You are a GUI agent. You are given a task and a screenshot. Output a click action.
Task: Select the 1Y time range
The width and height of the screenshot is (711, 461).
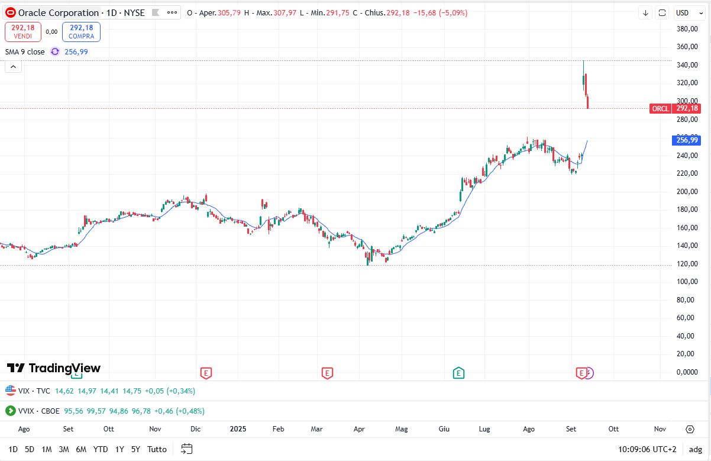pos(119,449)
